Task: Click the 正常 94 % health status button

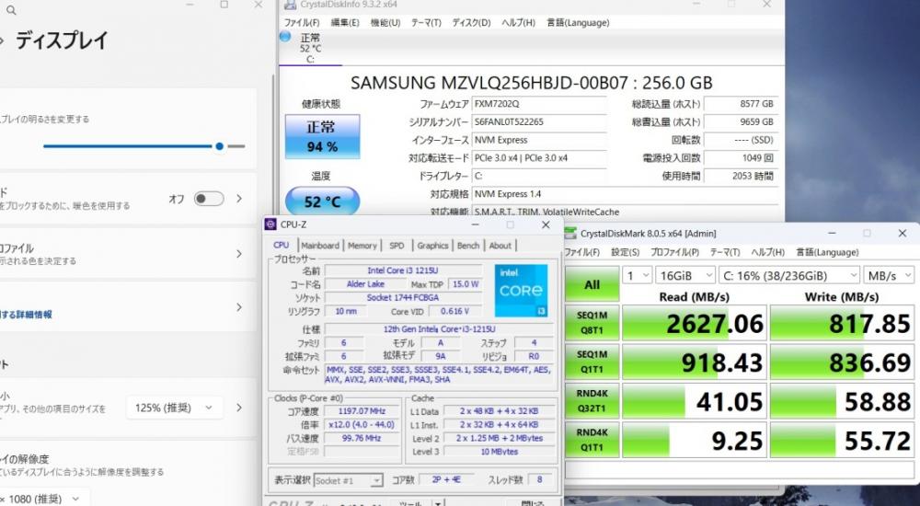Action: [x=322, y=137]
